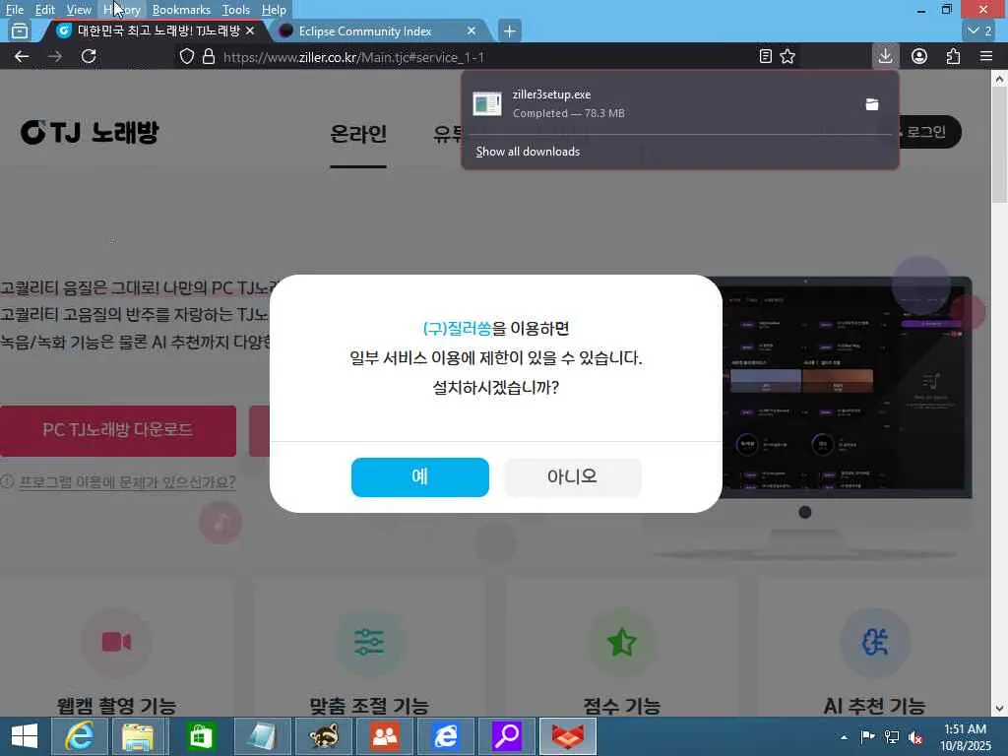Focus the ziller.co.kr address bar
The height and width of the screenshot is (756, 1008).
[488, 57]
